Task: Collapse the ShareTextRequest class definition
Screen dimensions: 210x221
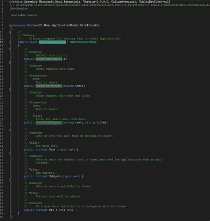Action: coord(10,42)
